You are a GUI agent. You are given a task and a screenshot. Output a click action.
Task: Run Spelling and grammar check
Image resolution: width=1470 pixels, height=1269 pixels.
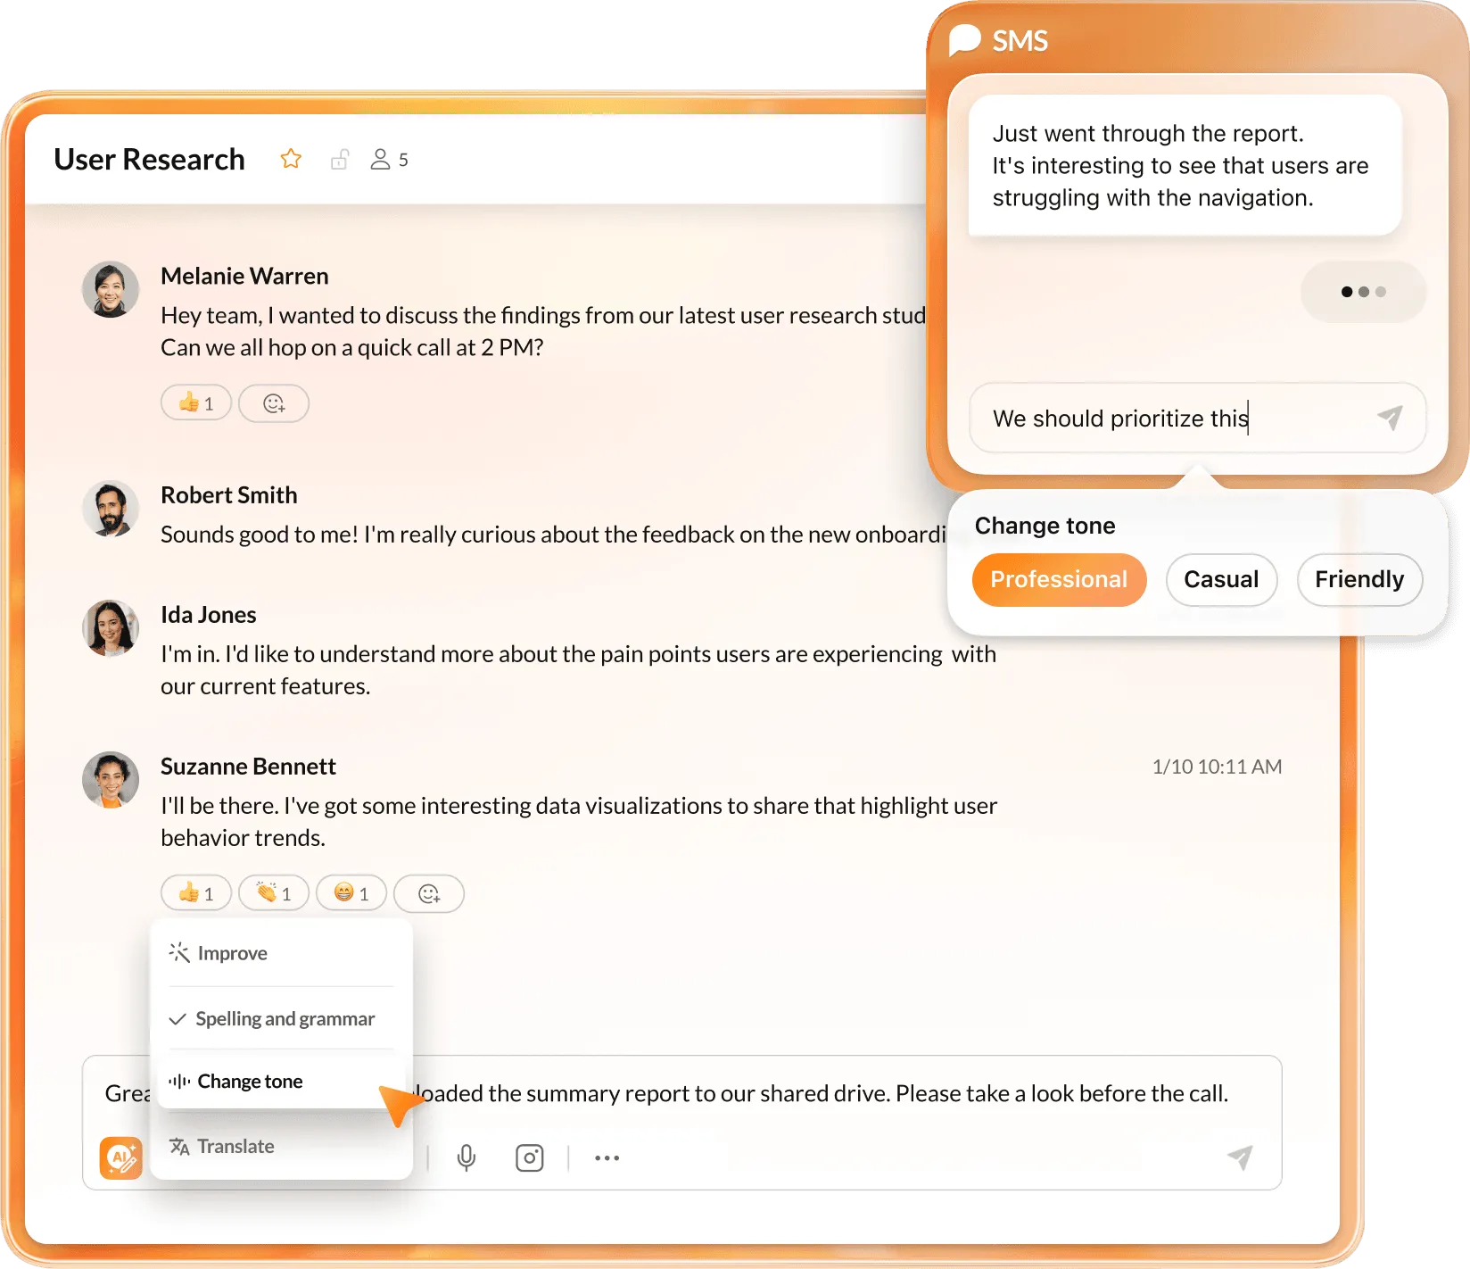[x=285, y=1018]
